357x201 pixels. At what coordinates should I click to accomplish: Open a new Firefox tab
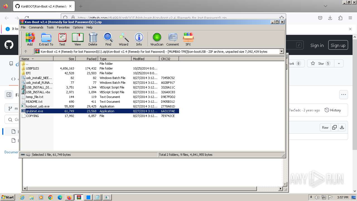pyautogui.click(x=81, y=6)
